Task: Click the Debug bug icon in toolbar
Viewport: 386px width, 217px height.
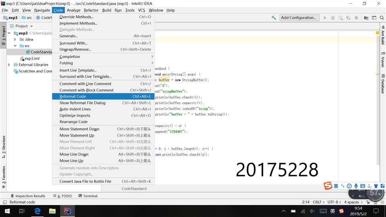Action: [x=333, y=18]
